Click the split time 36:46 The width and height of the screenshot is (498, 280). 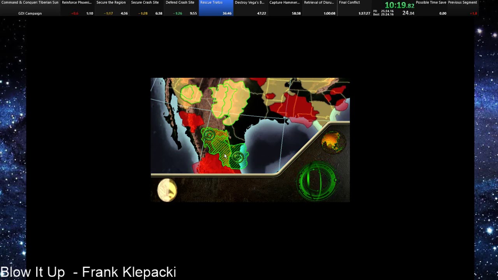[x=227, y=13]
